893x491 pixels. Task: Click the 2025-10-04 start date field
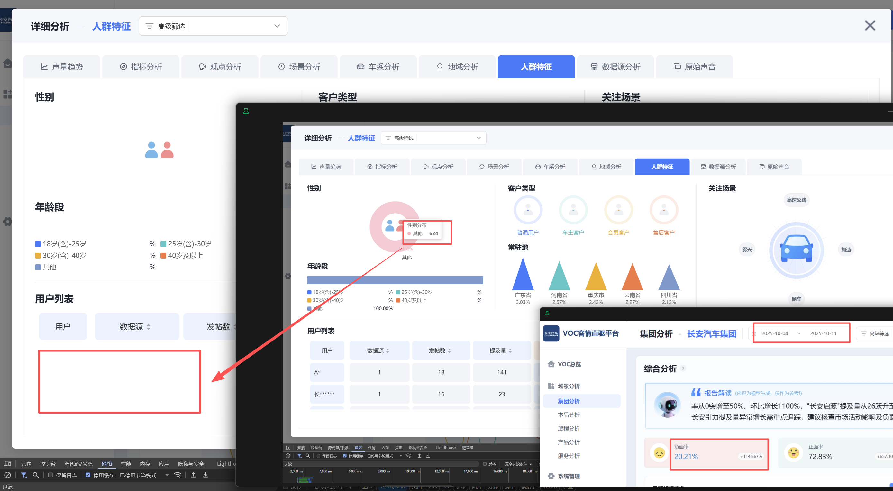click(x=774, y=333)
